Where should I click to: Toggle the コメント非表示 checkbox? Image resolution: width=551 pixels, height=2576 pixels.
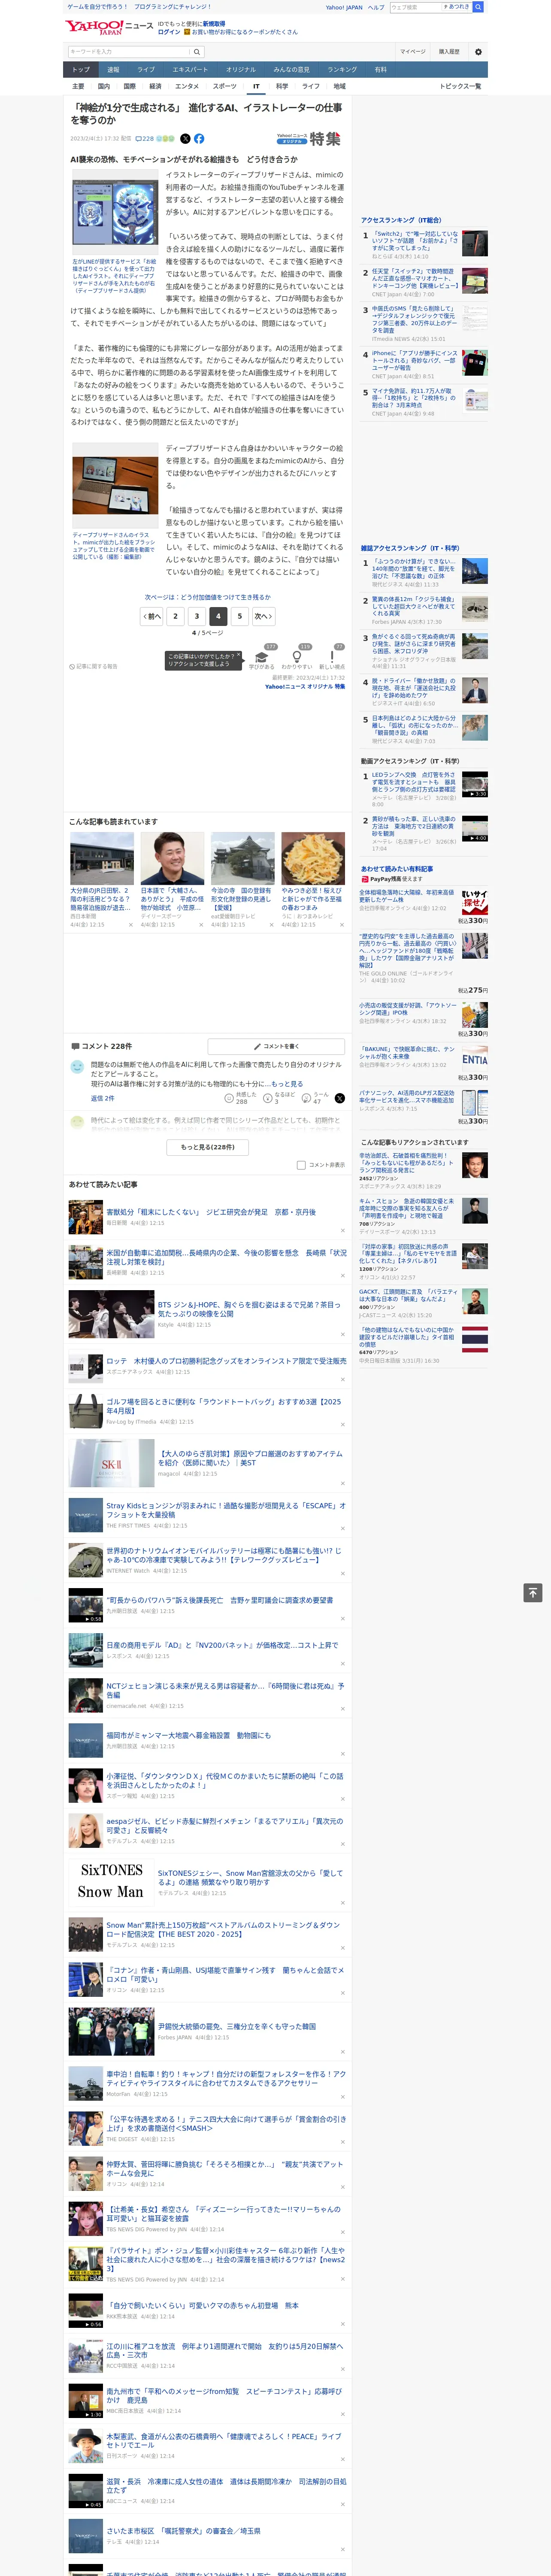pos(301,1165)
